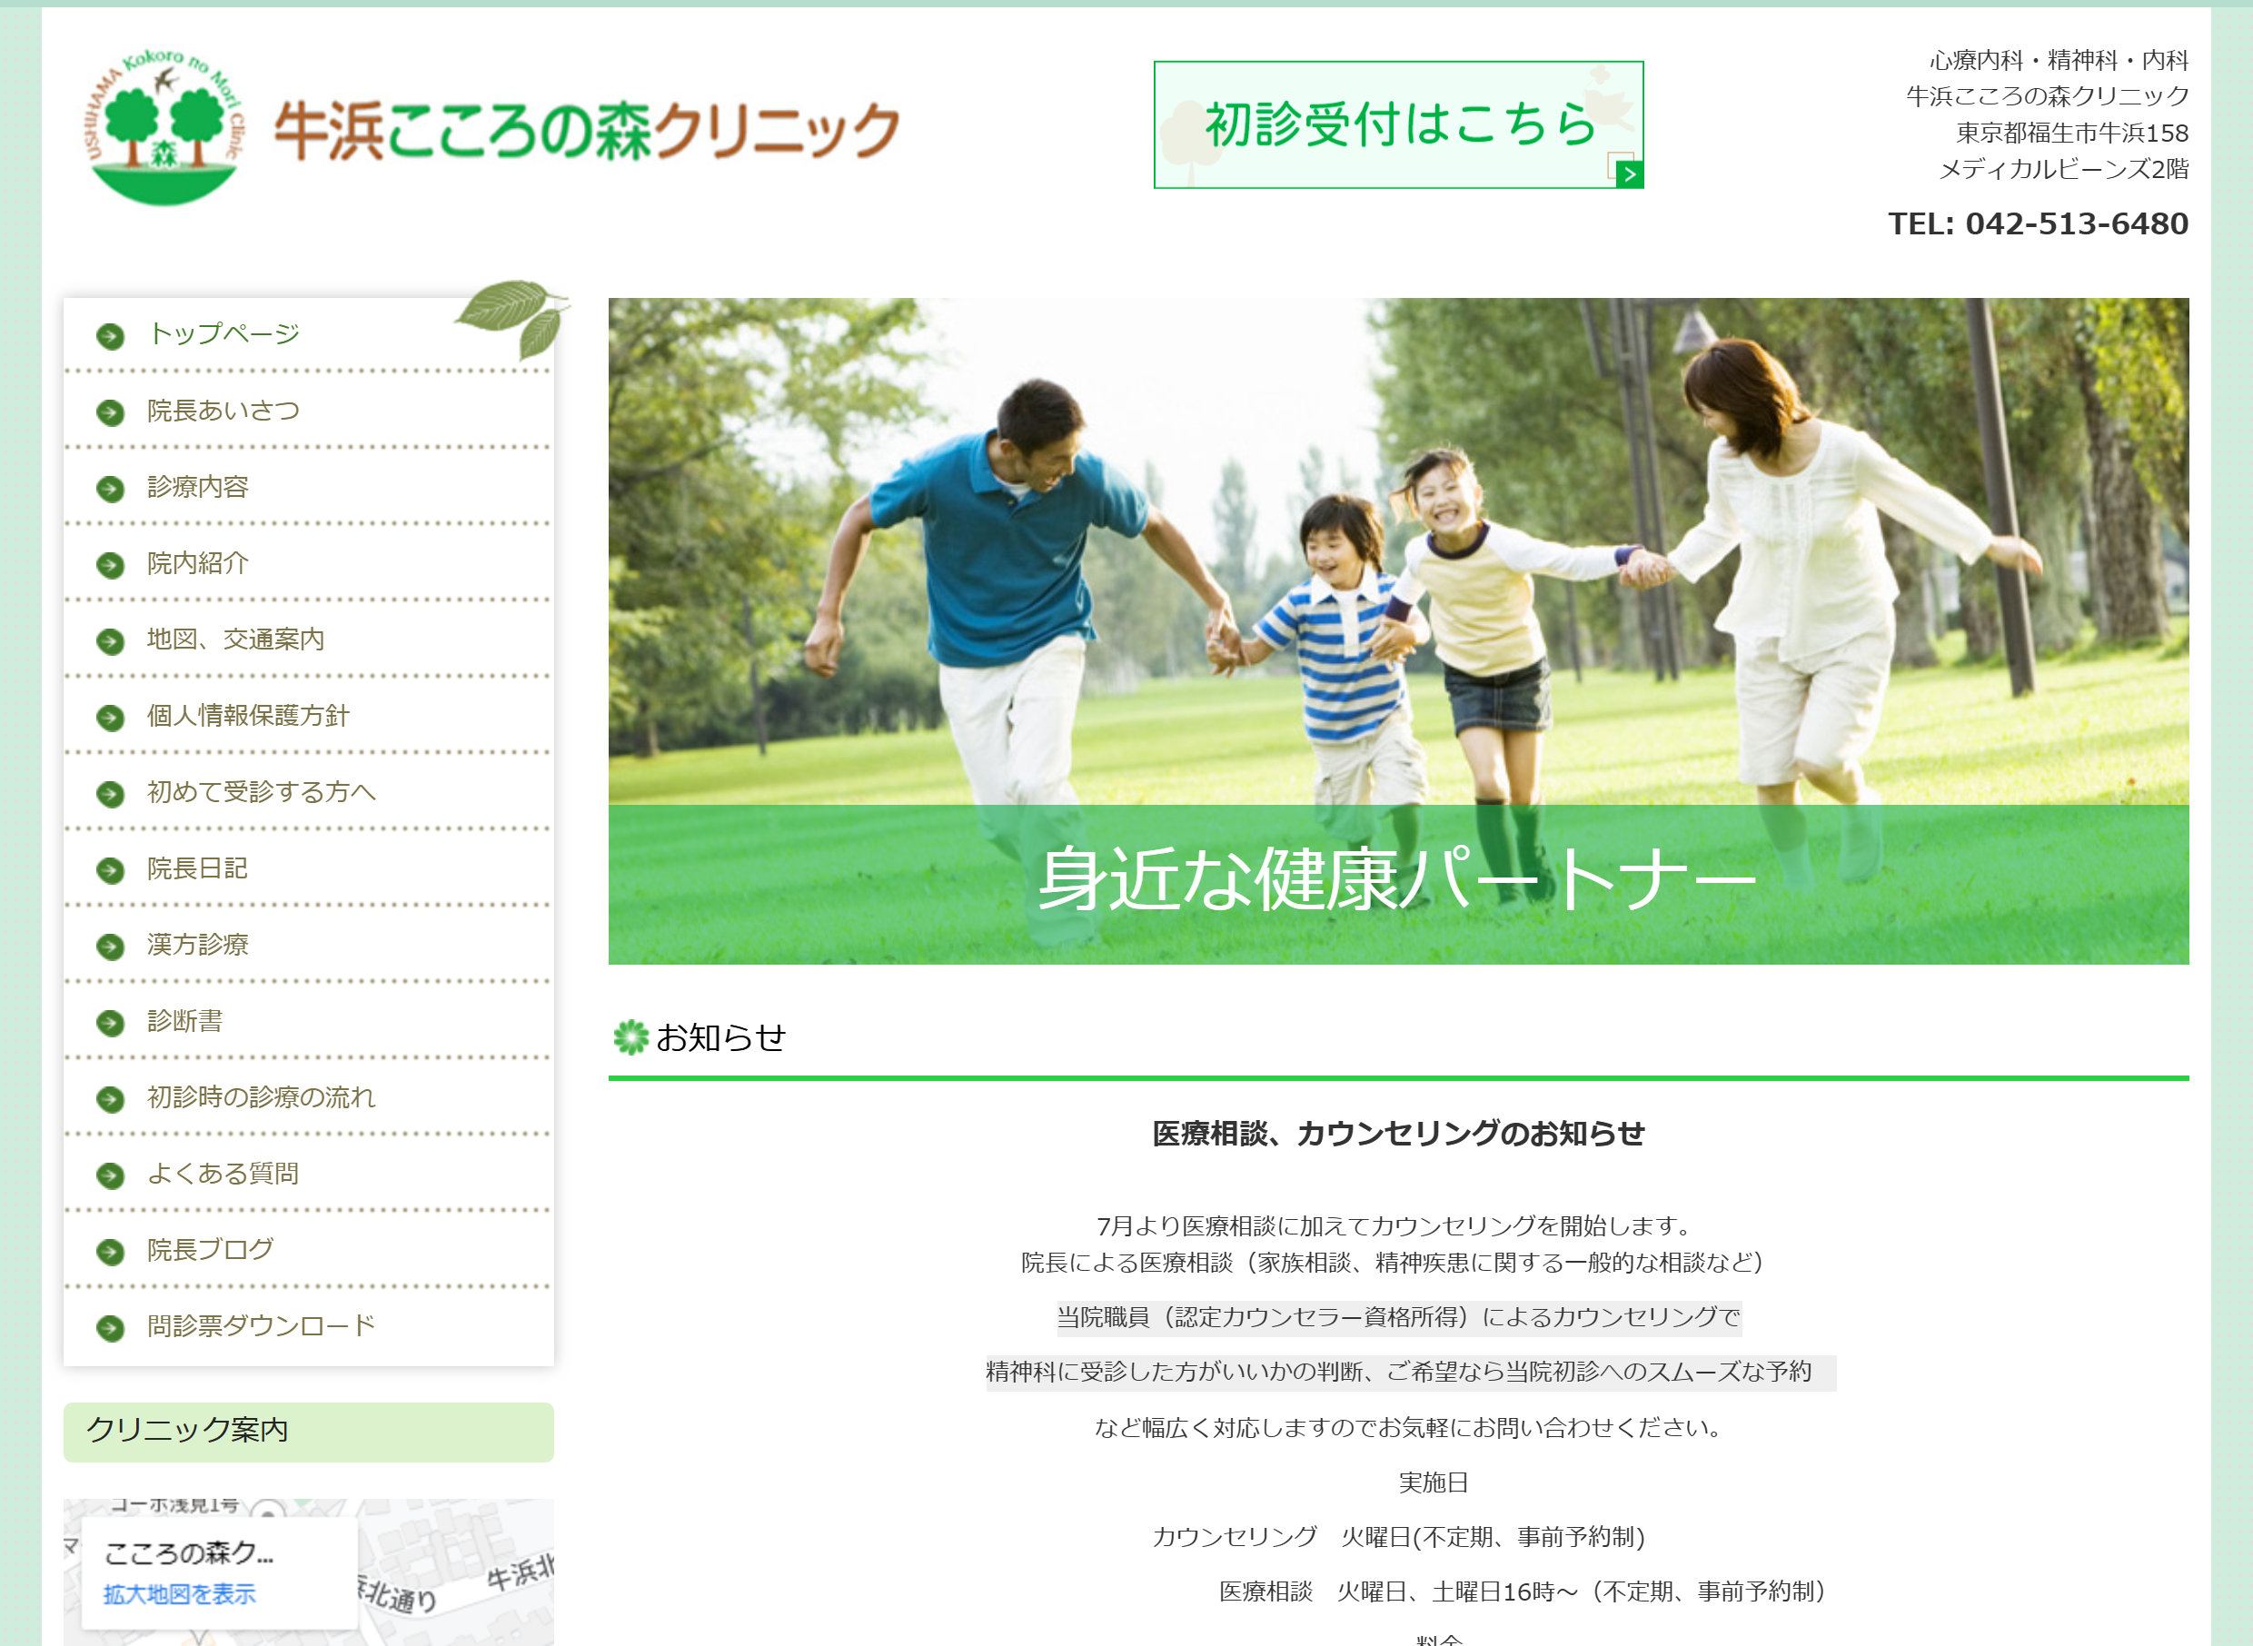Open 院長あいさつ menu item

(223, 411)
